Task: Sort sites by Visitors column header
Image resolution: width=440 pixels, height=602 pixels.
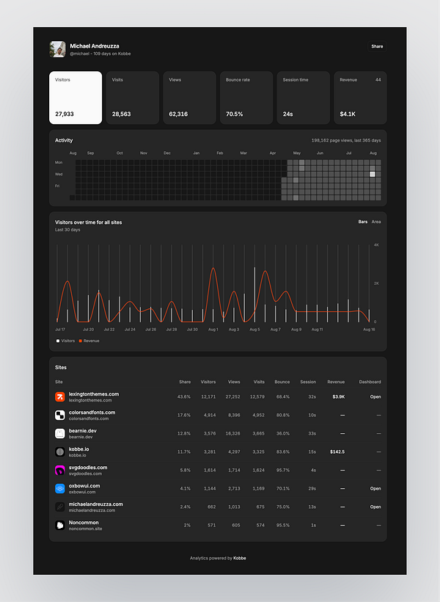Action: [x=208, y=382]
